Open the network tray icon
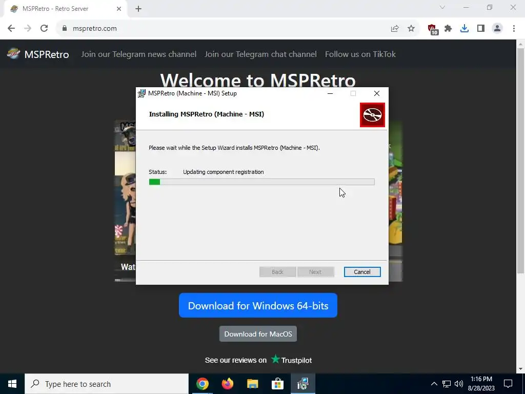 (447, 384)
